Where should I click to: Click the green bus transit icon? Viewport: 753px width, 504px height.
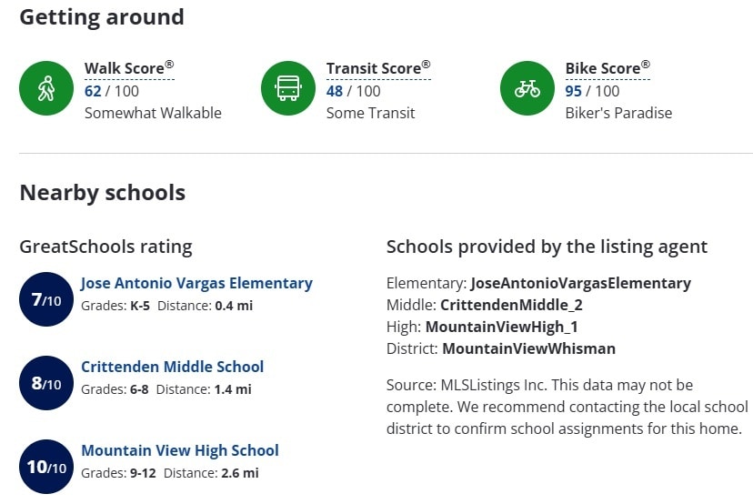click(288, 88)
